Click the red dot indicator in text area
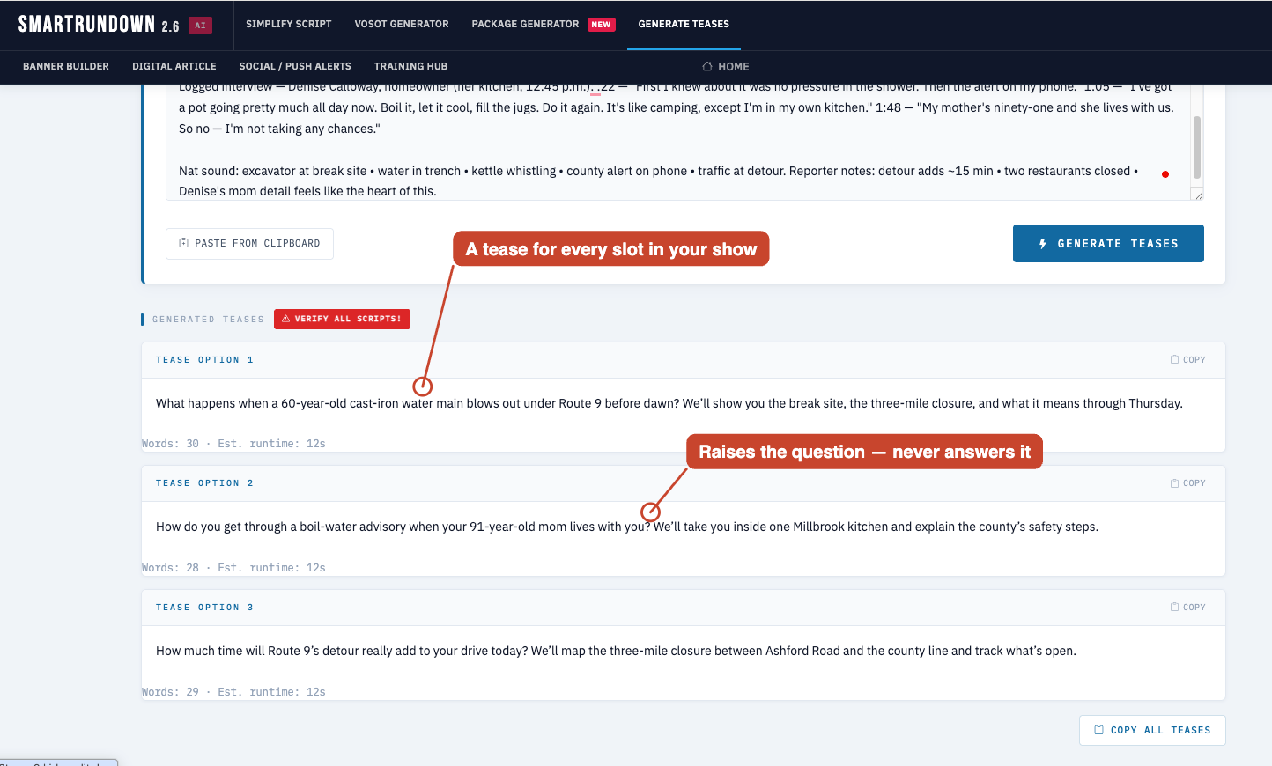 pos(1165,174)
